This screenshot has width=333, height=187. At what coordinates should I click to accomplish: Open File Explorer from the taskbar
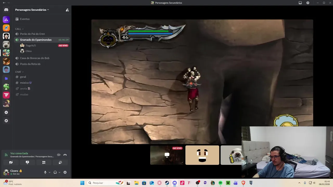tap(136, 183)
